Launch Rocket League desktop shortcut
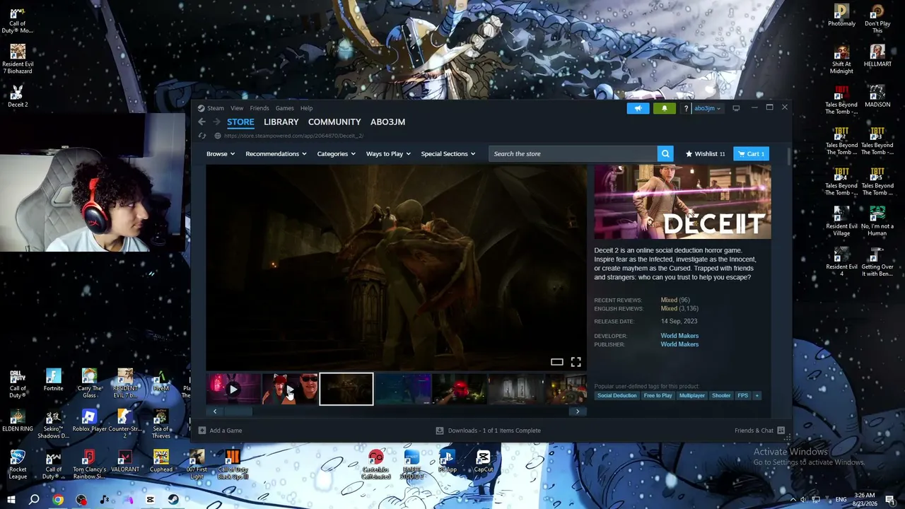Image resolution: width=905 pixels, height=509 pixels. [18, 464]
